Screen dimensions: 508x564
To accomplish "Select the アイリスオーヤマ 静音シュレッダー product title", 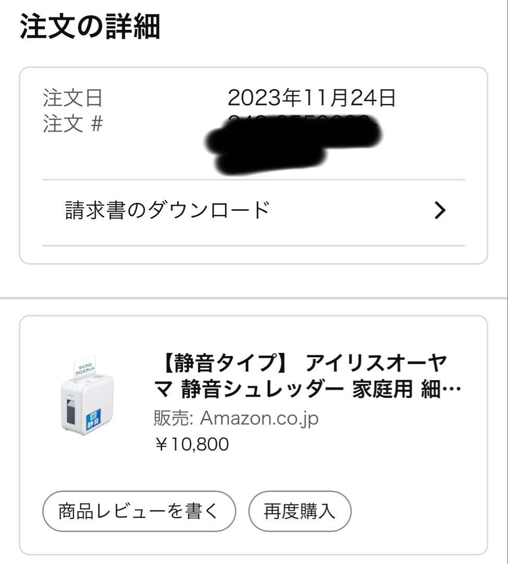I will pyautogui.click(x=301, y=375).
